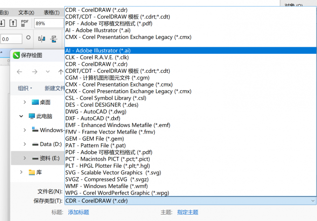Pick recent CDR - CorelDRAW (*.cdr) at list top
This screenshot has width=317, height=221.
[191, 10]
